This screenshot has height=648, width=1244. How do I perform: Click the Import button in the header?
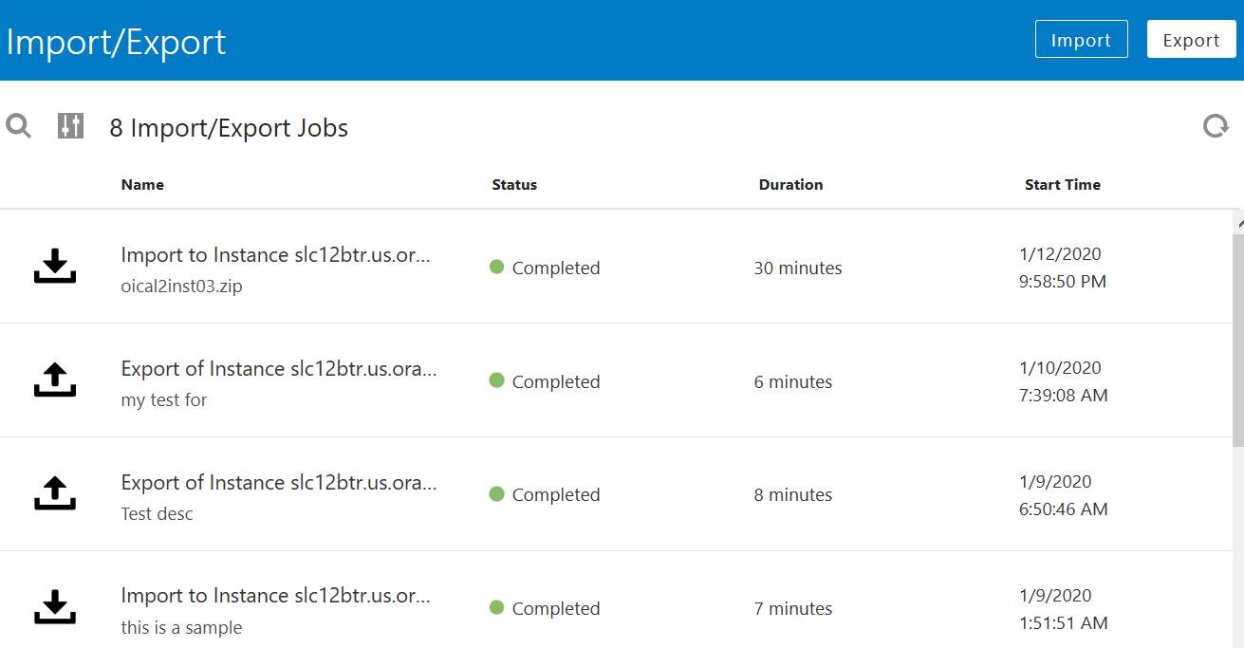(1081, 39)
